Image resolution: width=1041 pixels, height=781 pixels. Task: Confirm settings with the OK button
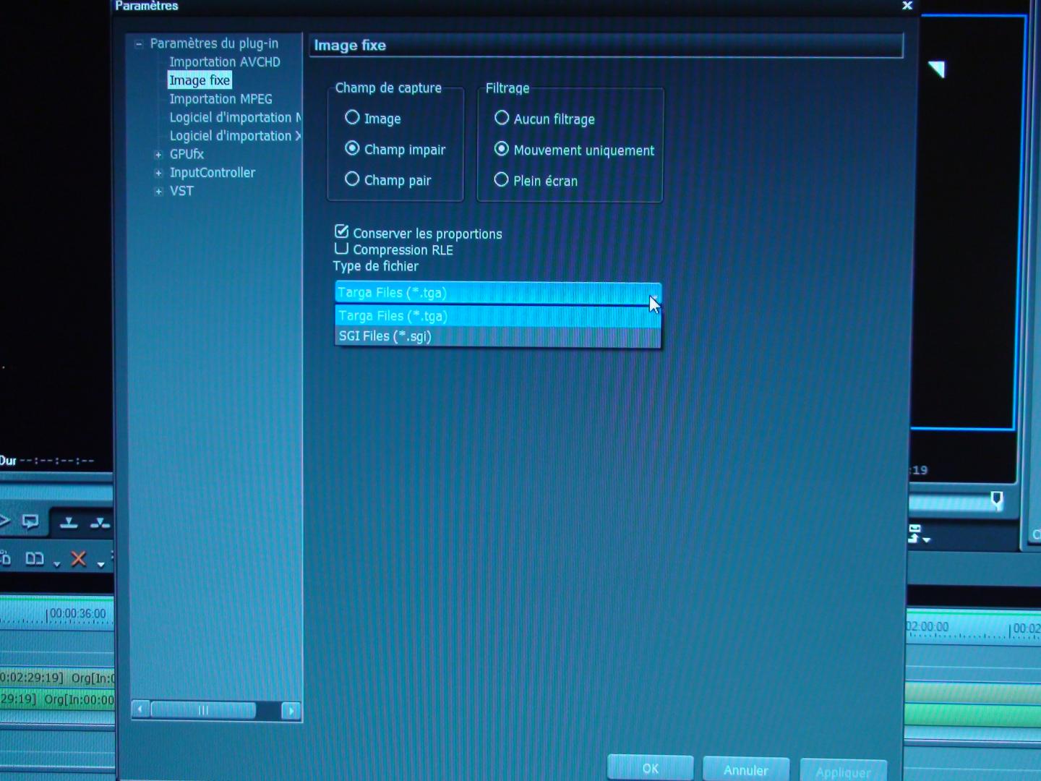[x=651, y=768]
